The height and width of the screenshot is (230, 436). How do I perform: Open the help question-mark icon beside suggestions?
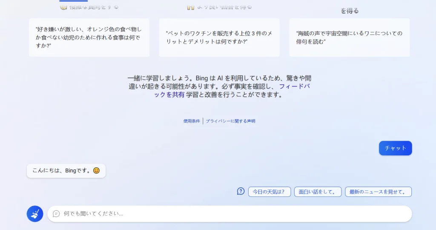(241, 191)
